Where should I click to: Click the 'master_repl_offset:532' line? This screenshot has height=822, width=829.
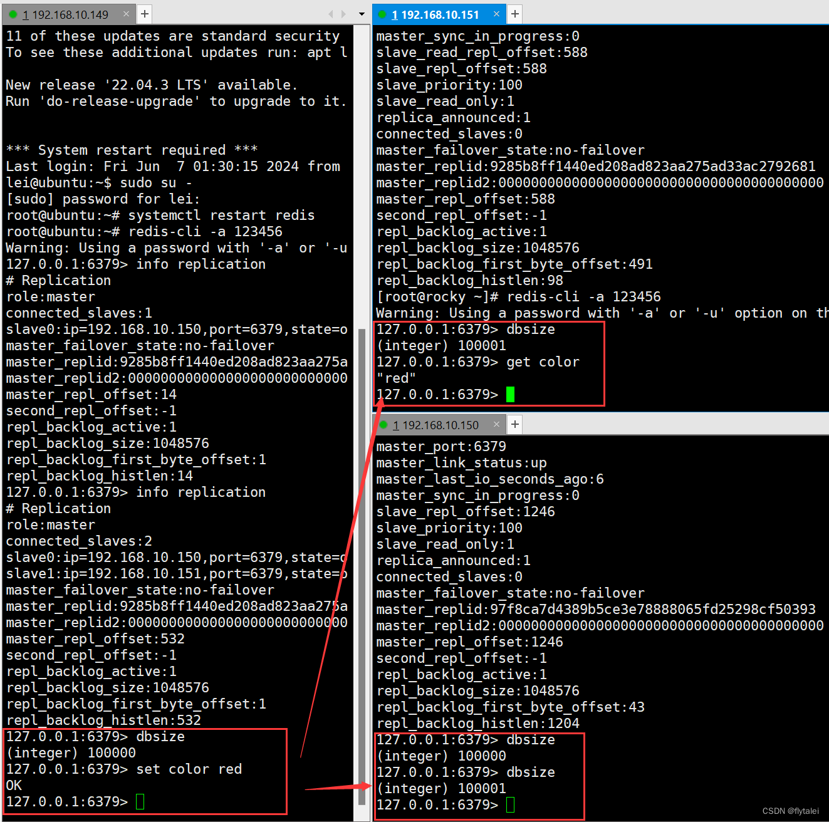(x=95, y=638)
